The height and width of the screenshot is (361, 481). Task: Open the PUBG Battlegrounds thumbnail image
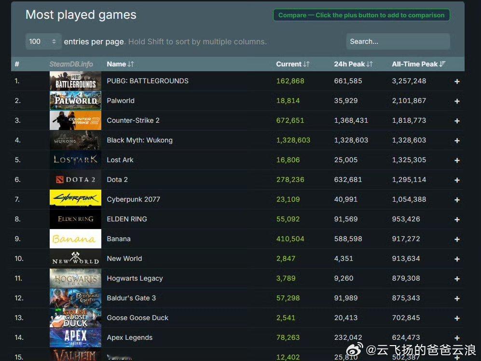75,81
